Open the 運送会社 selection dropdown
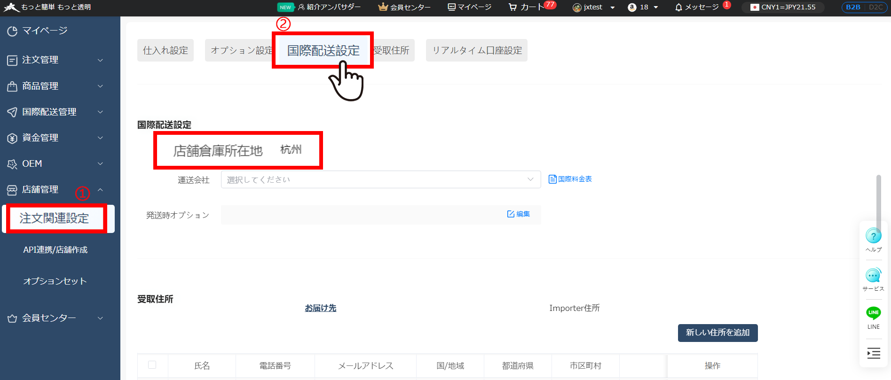The height and width of the screenshot is (380, 891). pos(381,179)
